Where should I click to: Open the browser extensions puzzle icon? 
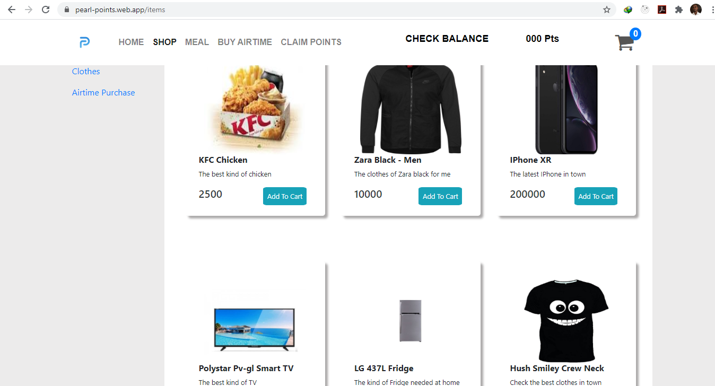[x=678, y=10]
